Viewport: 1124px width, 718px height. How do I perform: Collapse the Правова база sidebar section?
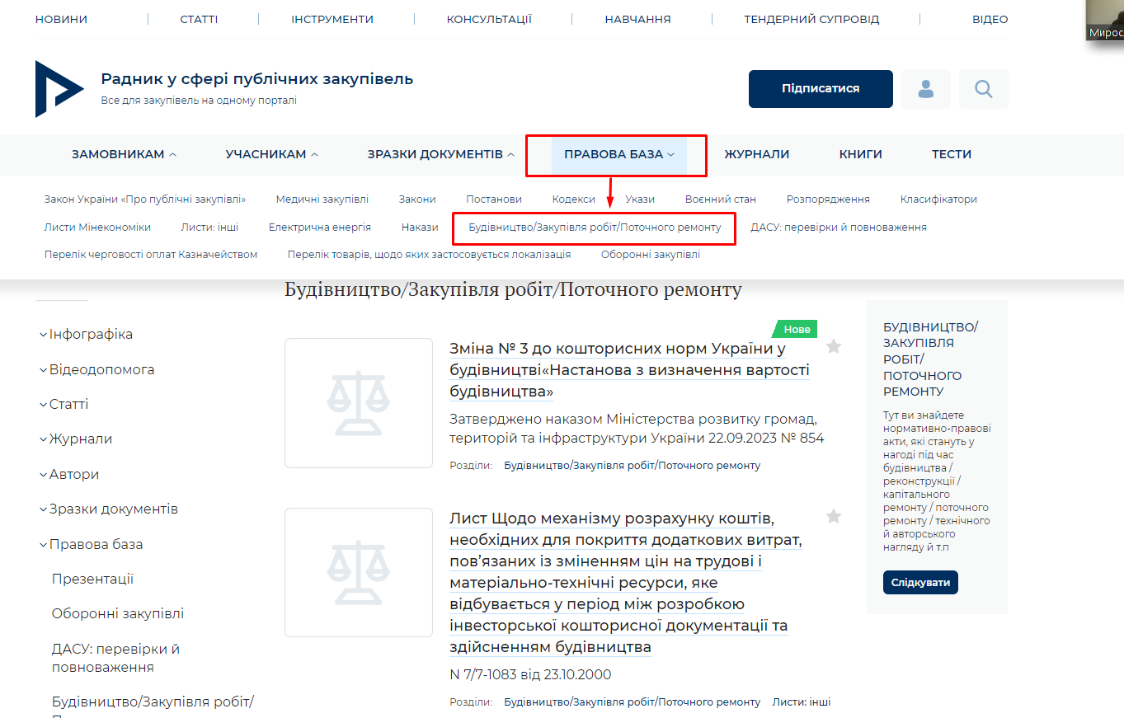91,543
